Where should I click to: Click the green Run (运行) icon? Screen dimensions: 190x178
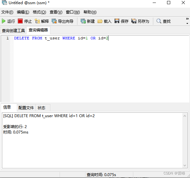pyautogui.click(x=4, y=21)
